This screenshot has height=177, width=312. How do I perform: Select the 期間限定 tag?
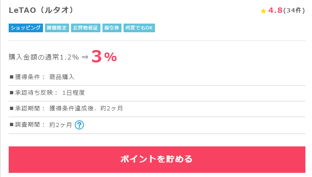click(x=57, y=28)
